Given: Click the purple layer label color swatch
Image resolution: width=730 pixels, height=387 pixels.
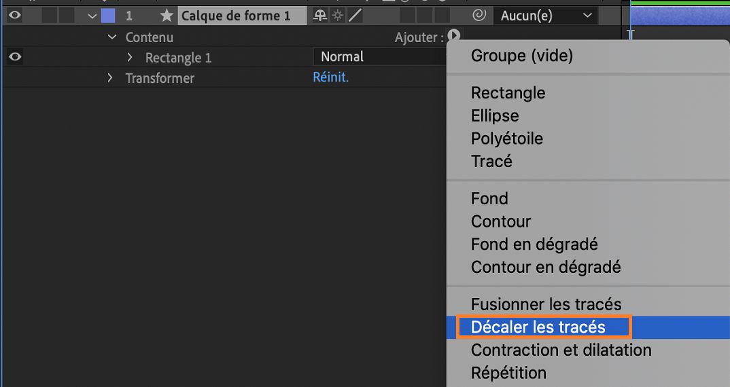Looking at the screenshot, I should 107,16.
